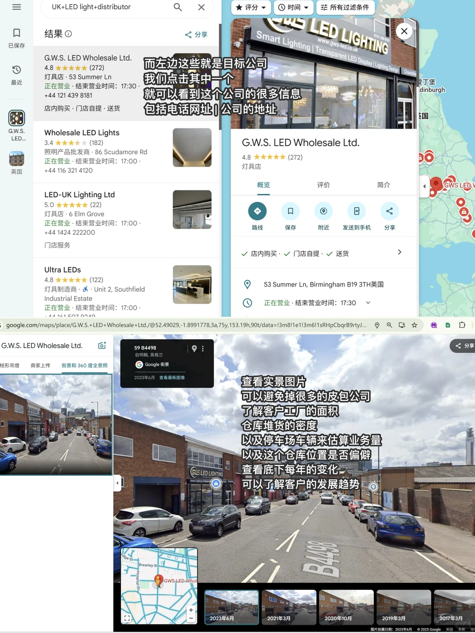Image resolution: width=475 pixels, height=633 pixels.
Task: Click the search magnifier in the search bar
Action: (x=177, y=7)
